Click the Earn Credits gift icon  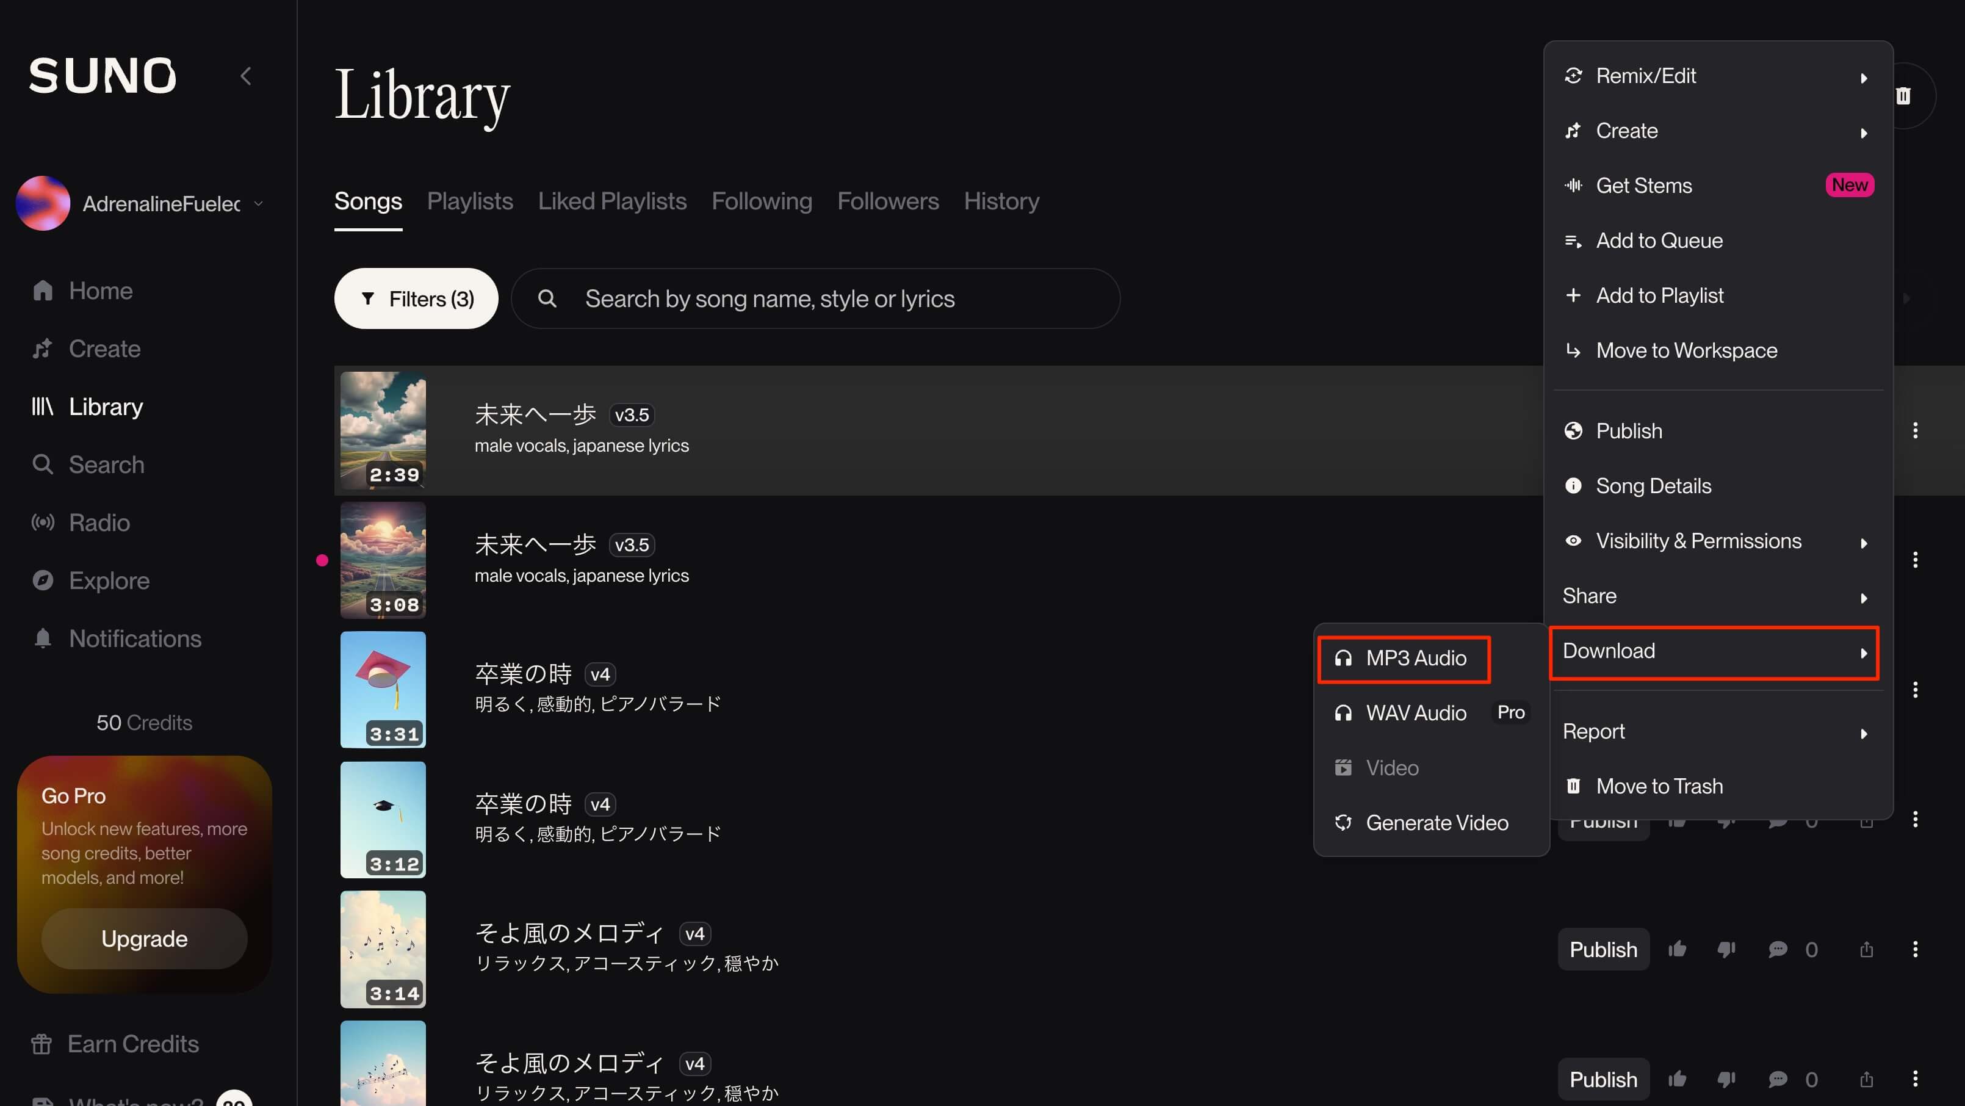click(43, 1044)
